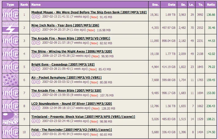This screenshot has width=218, height=139.
Task: Click the Type column header
Action: (10, 5)
